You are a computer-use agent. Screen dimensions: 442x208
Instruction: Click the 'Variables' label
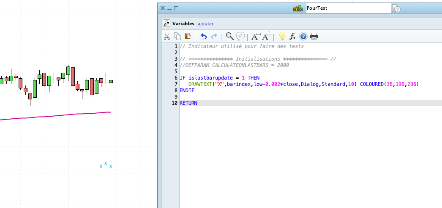tap(183, 24)
